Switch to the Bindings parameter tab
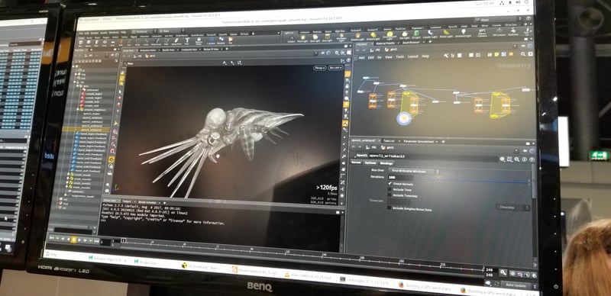The image size is (611, 296). pos(386,163)
